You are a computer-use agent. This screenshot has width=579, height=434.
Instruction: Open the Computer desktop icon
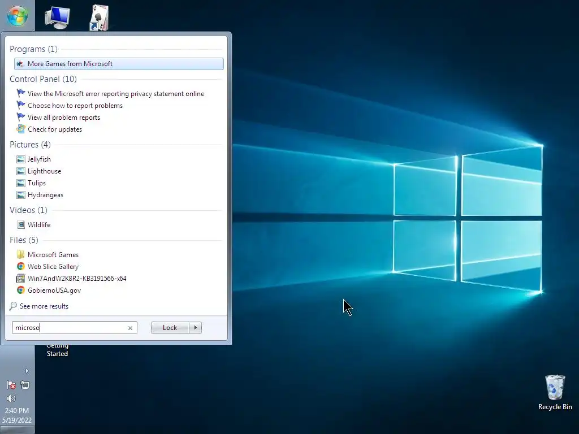(57, 18)
